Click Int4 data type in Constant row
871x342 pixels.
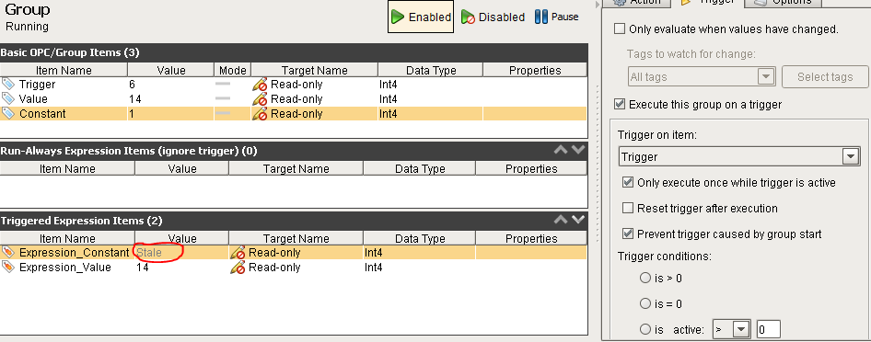pyautogui.click(x=388, y=114)
